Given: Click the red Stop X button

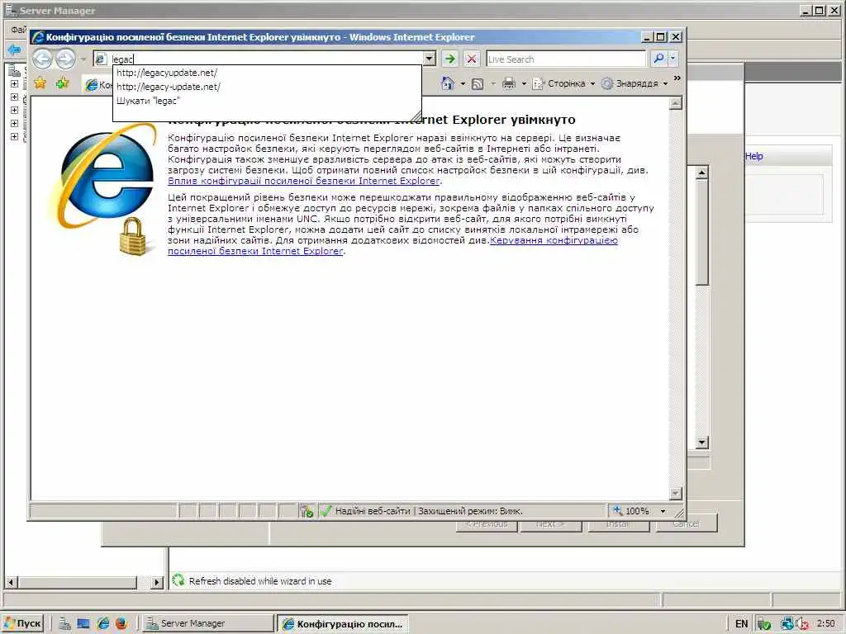Looking at the screenshot, I should coord(472,59).
